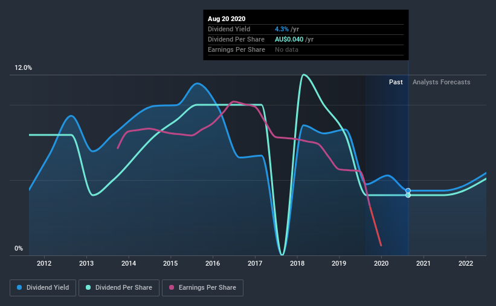Click the Past region label
This screenshot has height=306, width=496.
[396, 82]
